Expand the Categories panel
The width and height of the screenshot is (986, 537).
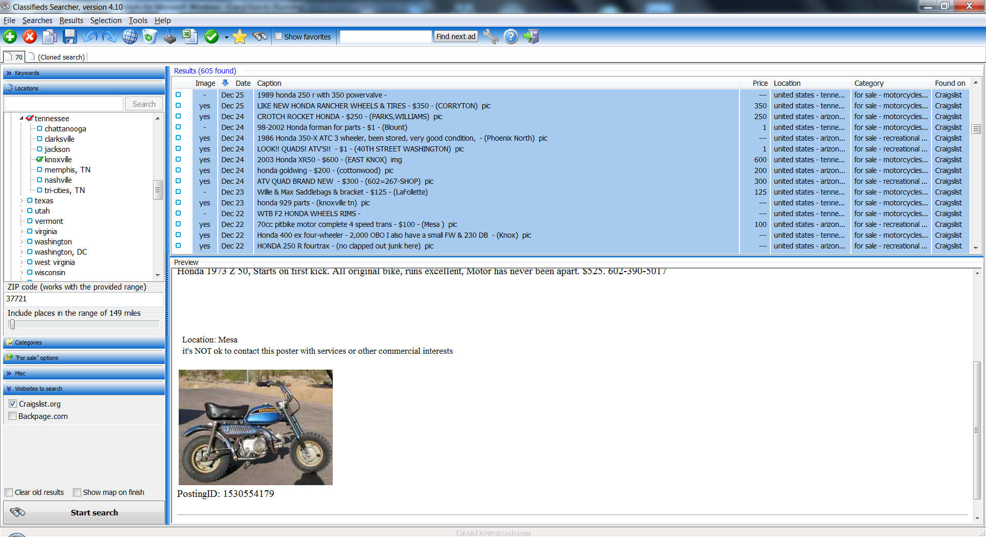coord(84,342)
